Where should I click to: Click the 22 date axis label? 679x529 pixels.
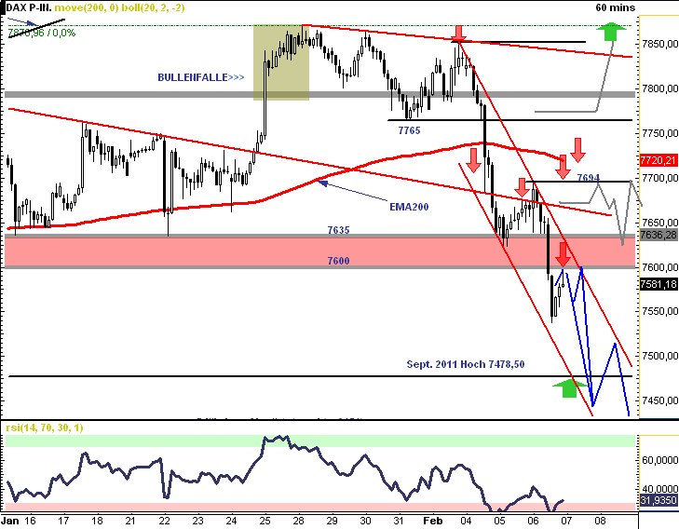(164, 521)
